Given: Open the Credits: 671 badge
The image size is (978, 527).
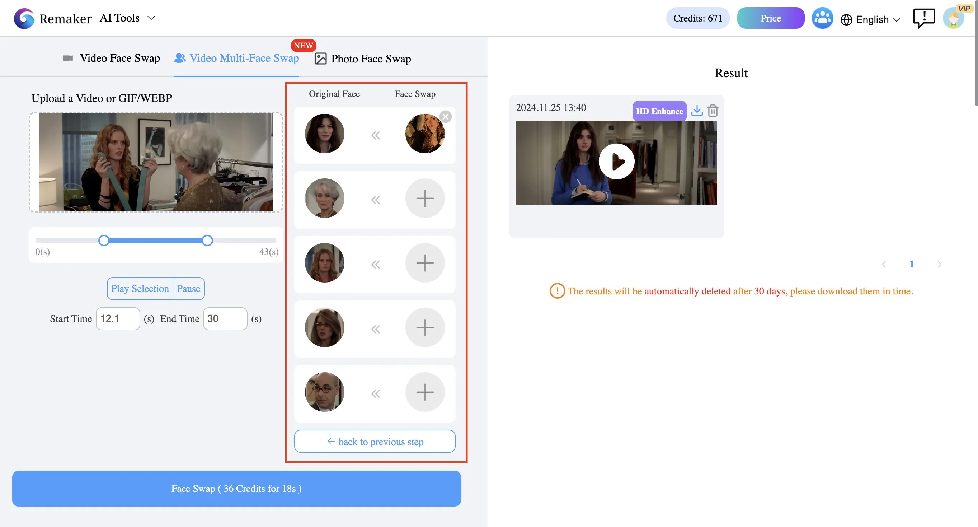Looking at the screenshot, I should click(x=697, y=18).
